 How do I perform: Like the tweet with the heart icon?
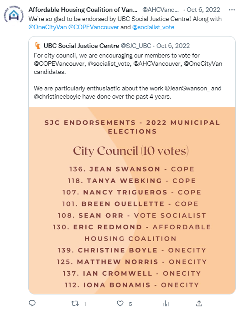(120, 303)
